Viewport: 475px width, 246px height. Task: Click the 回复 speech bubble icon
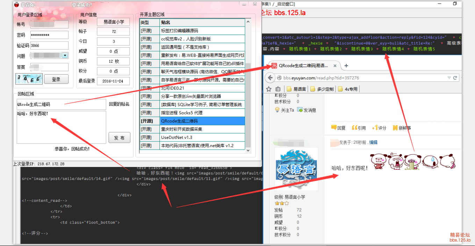click(x=334, y=128)
